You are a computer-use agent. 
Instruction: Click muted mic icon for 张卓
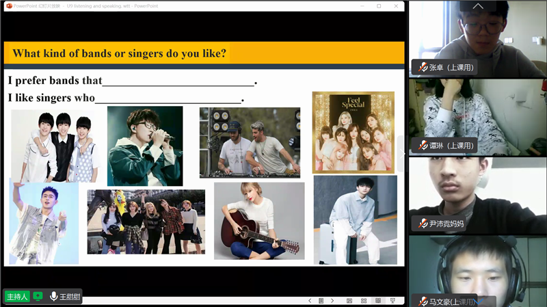click(x=423, y=67)
